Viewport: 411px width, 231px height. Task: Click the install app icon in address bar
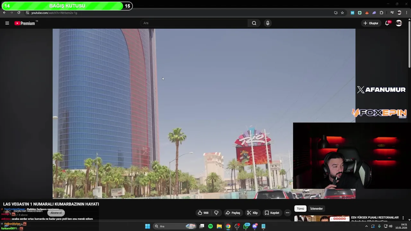point(336,13)
